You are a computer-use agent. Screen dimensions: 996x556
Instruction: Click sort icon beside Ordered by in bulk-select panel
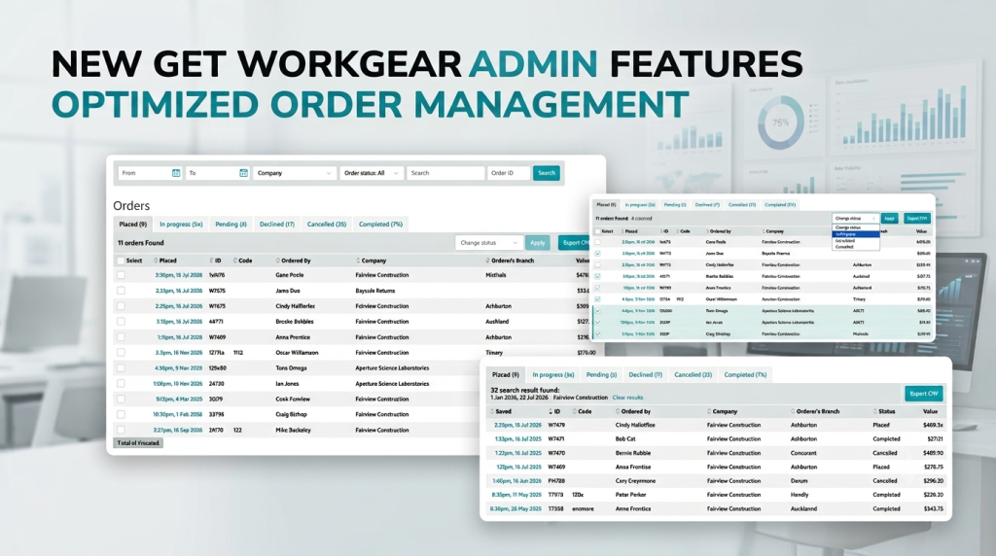pyautogui.click(x=707, y=231)
